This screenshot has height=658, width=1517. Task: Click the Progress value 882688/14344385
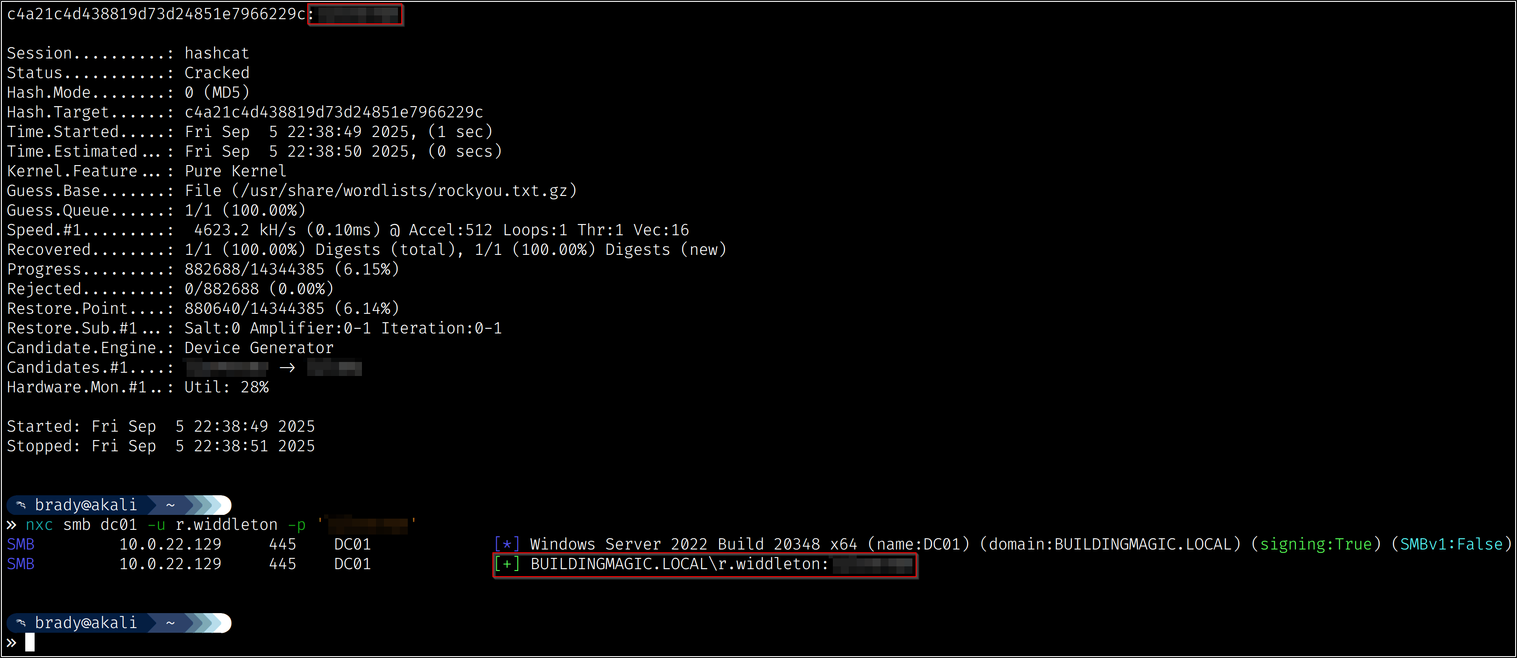pyautogui.click(x=254, y=269)
